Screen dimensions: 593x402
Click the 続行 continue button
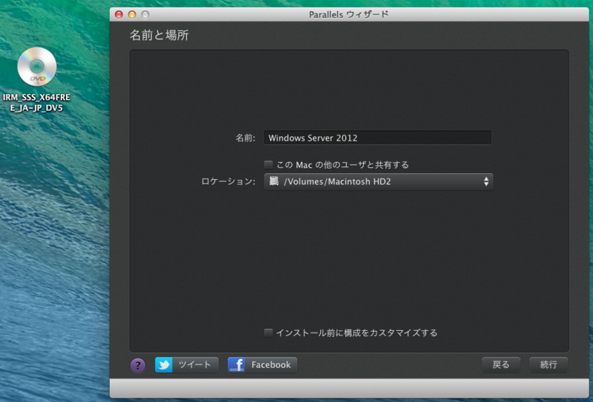549,365
